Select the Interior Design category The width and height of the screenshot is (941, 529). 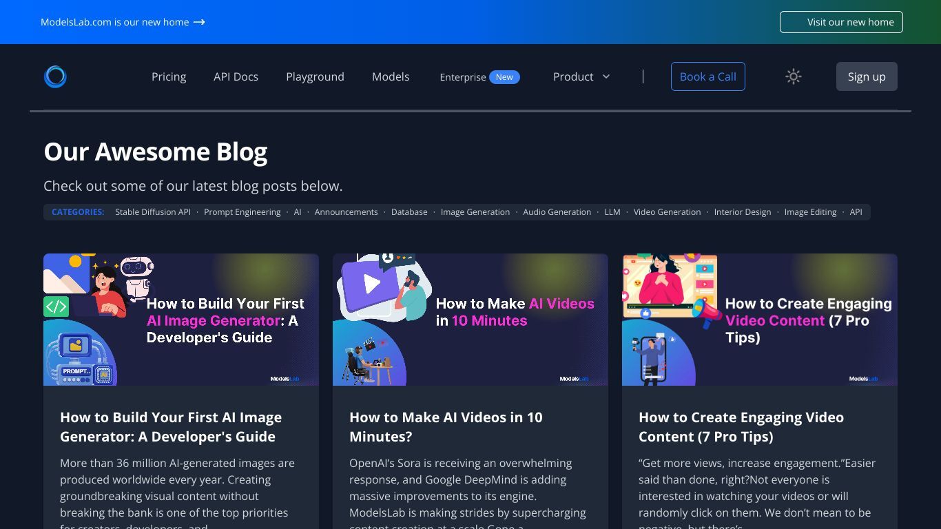coord(743,212)
